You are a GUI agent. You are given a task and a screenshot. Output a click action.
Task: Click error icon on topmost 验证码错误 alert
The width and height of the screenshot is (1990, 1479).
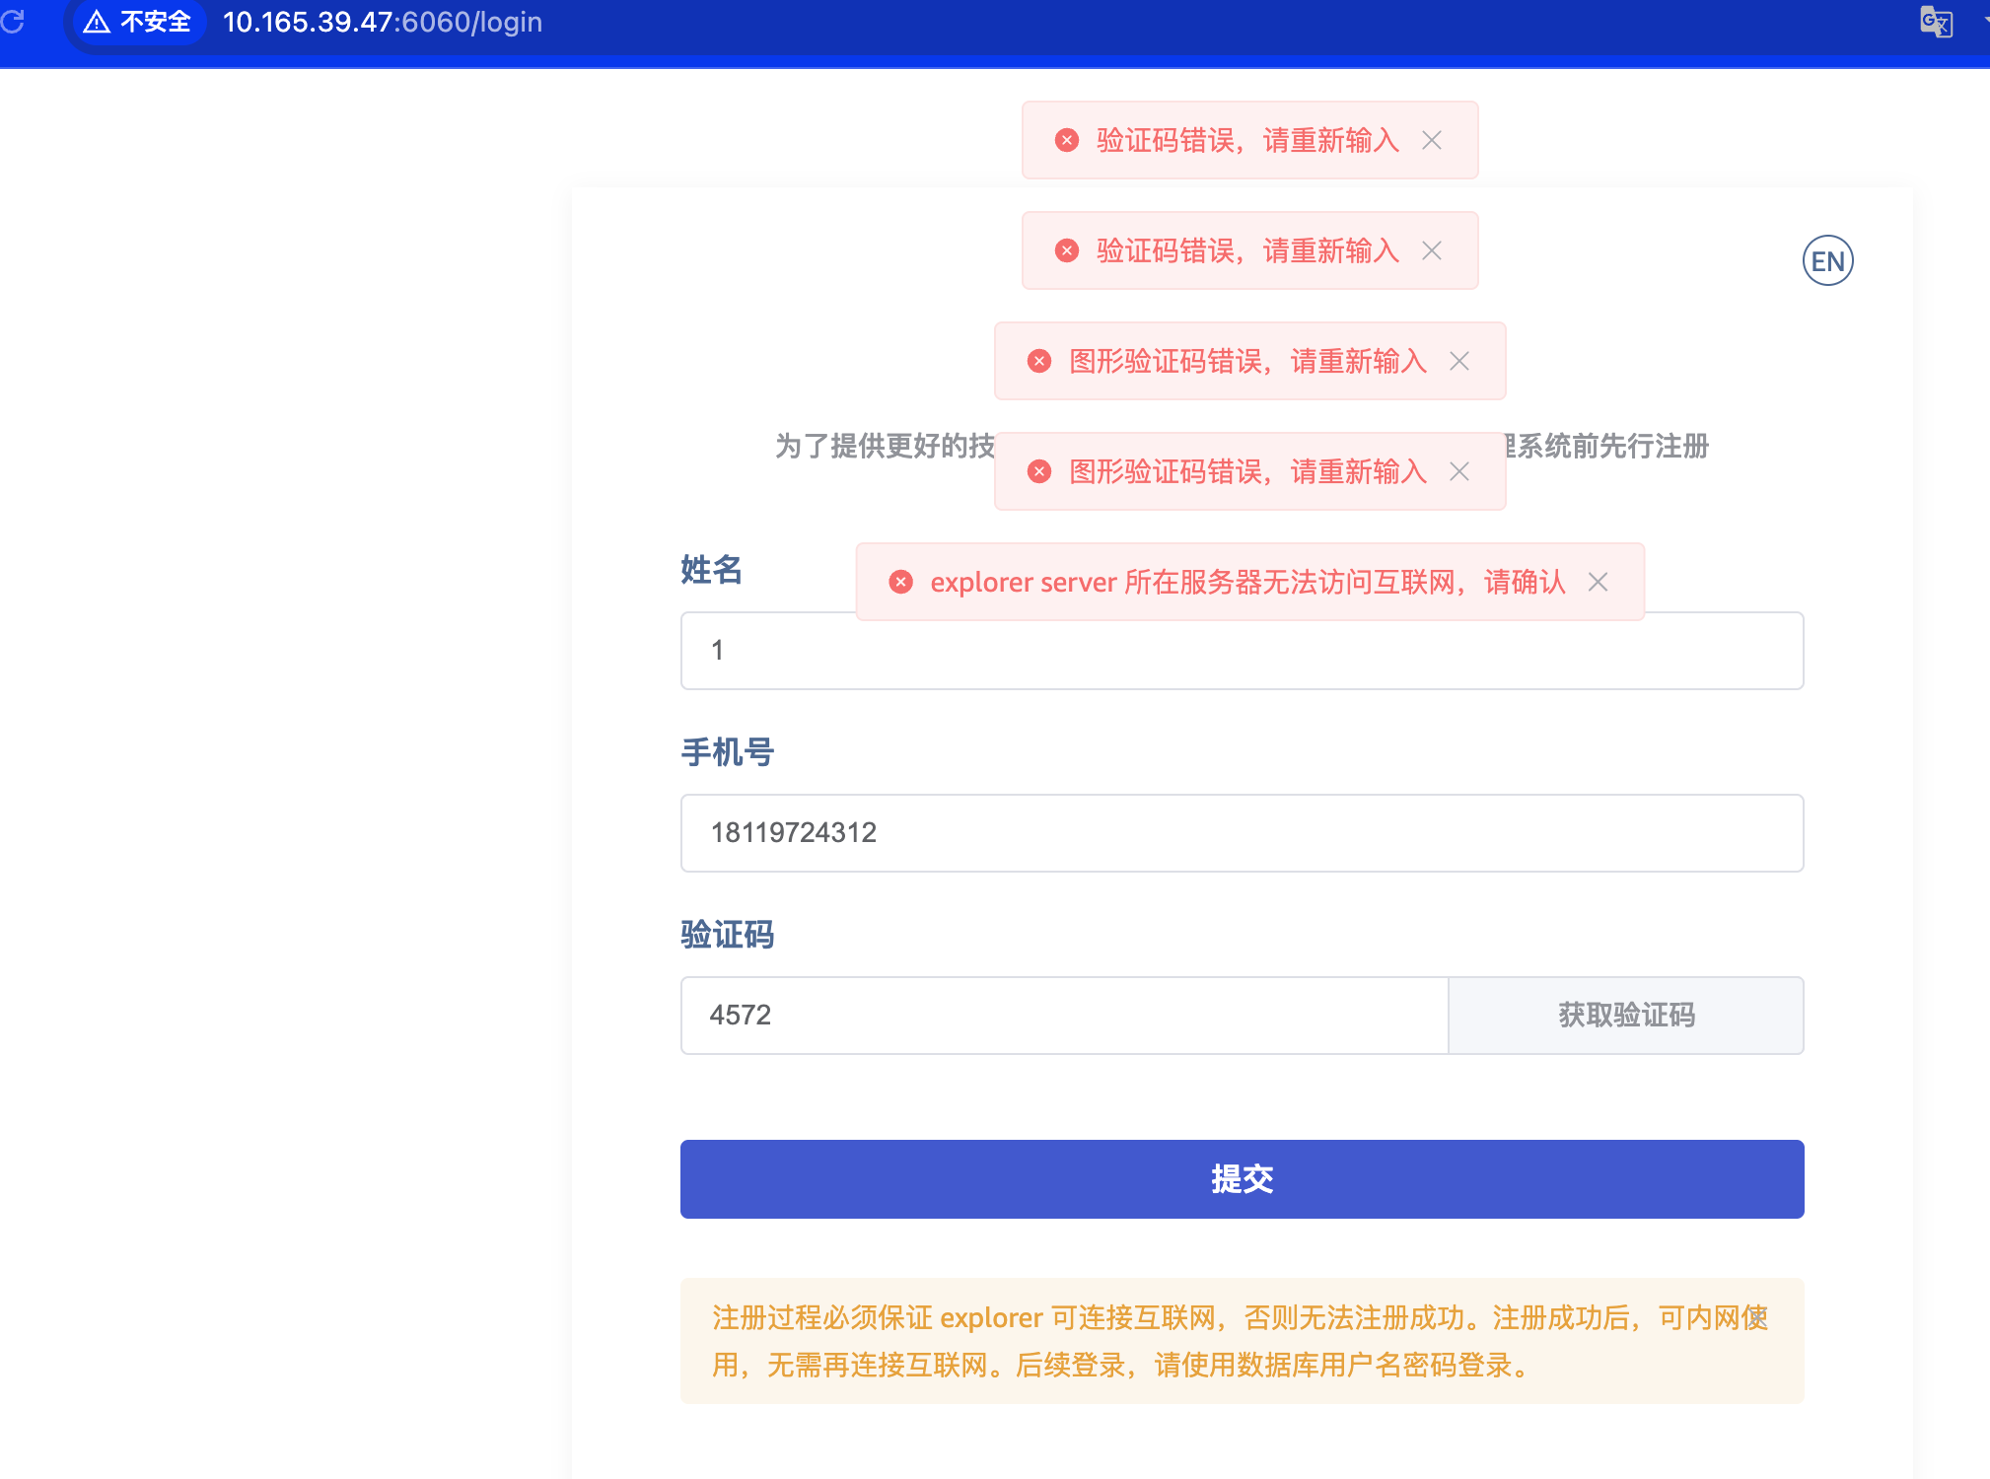pyautogui.click(x=1066, y=141)
